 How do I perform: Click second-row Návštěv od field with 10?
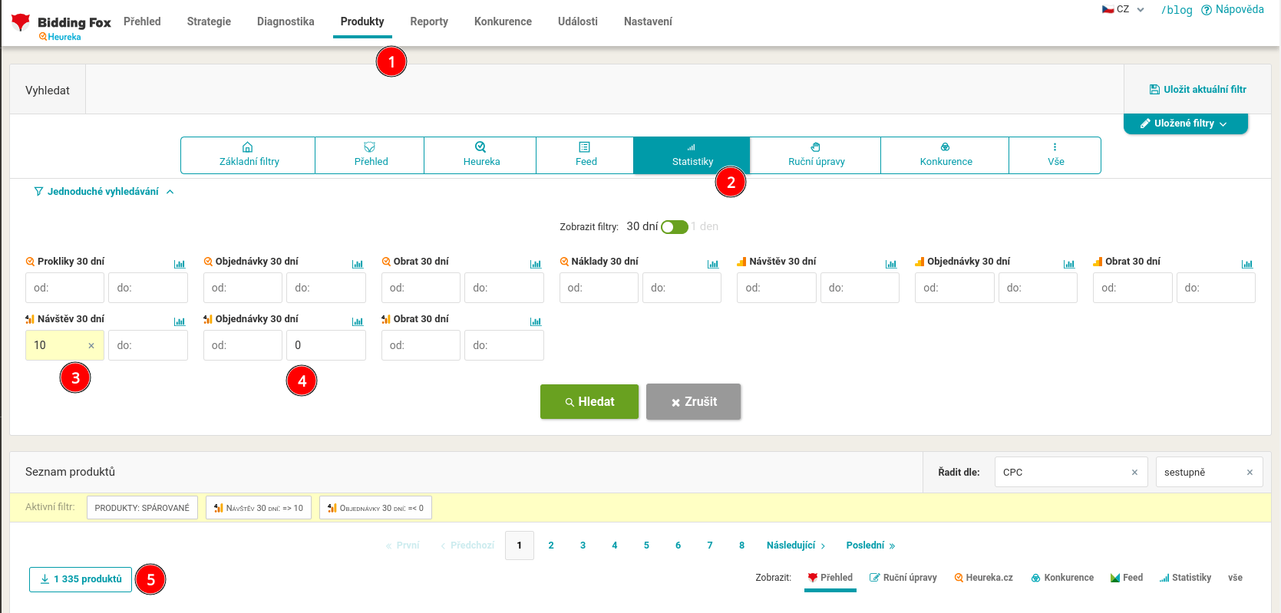(64, 345)
